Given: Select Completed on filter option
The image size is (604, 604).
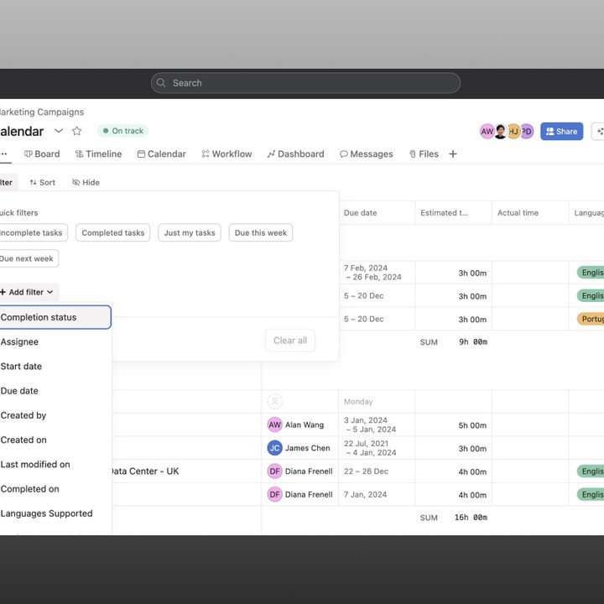Looking at the screenshot, I should [x=55, y=489].
